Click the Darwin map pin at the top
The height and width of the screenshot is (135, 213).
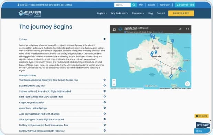151,35
